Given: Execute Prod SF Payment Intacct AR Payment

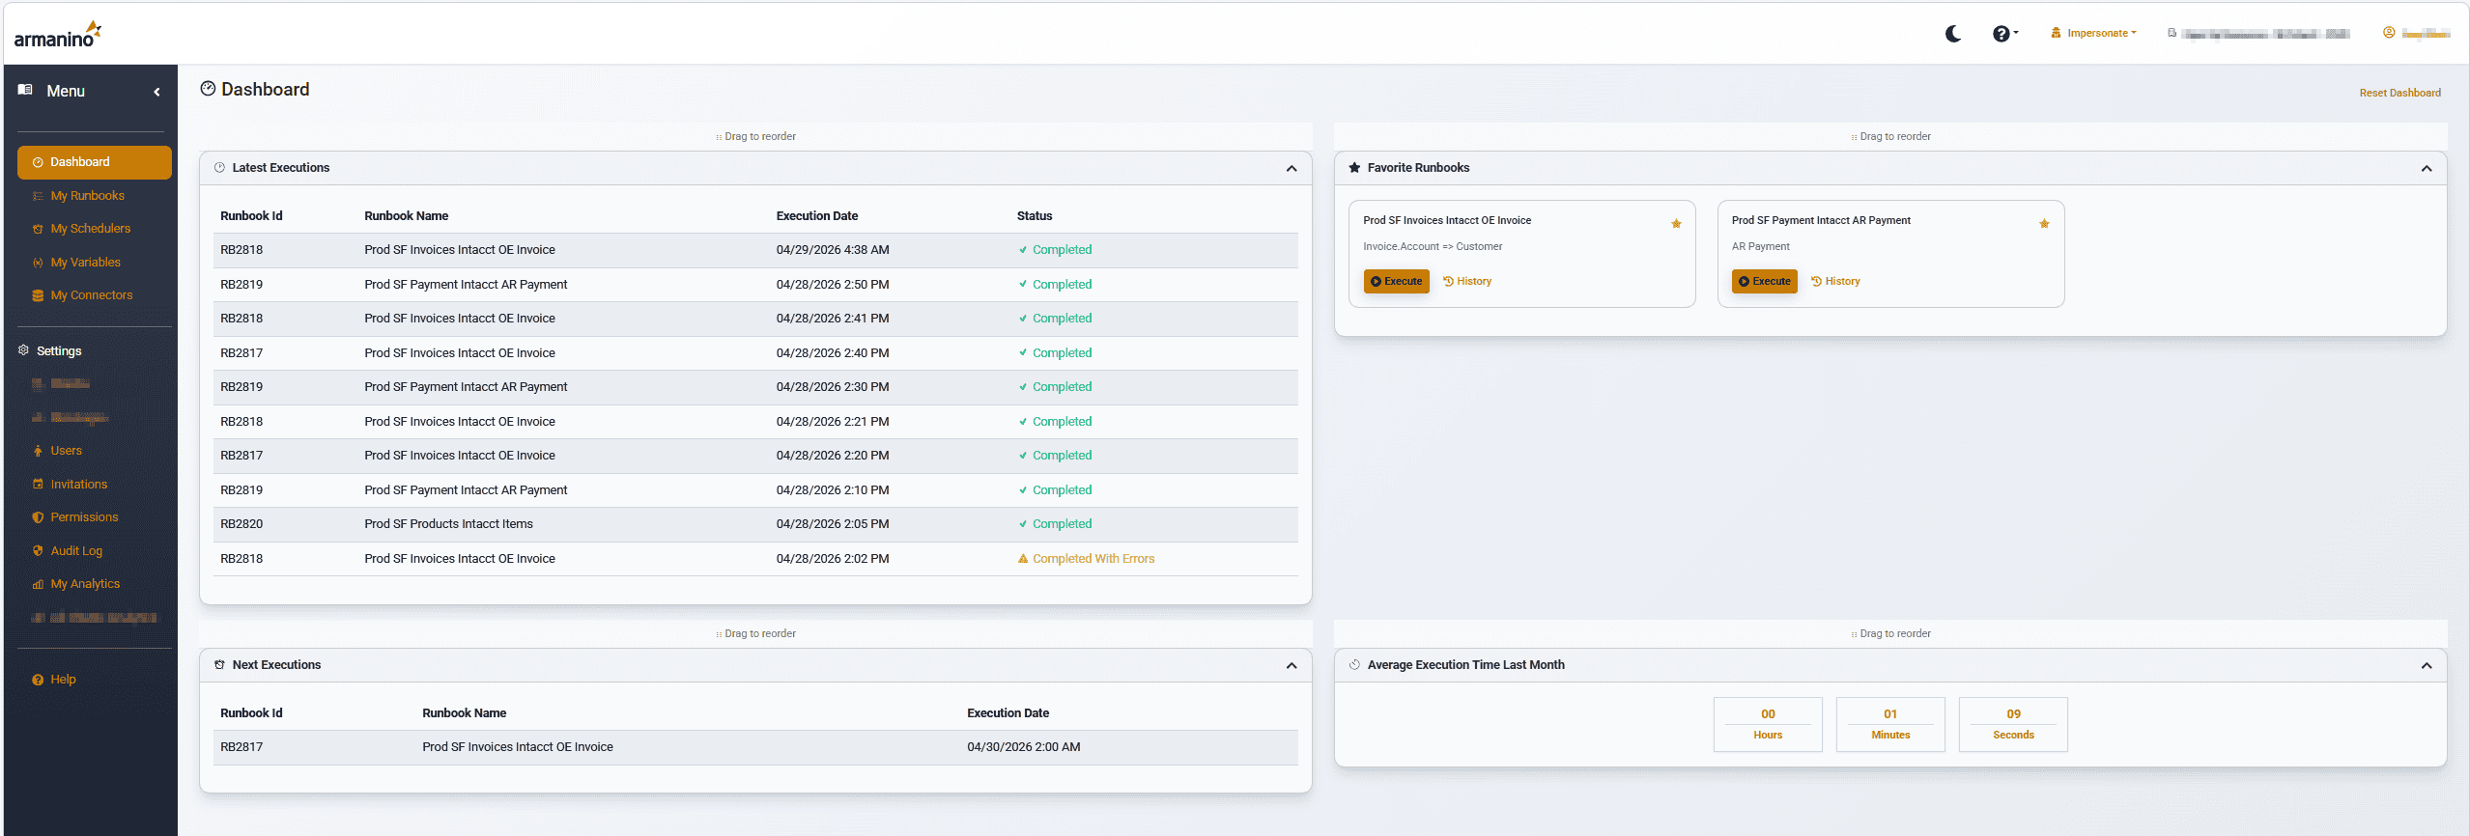Looking at the screenshot, I should 1764,282.
